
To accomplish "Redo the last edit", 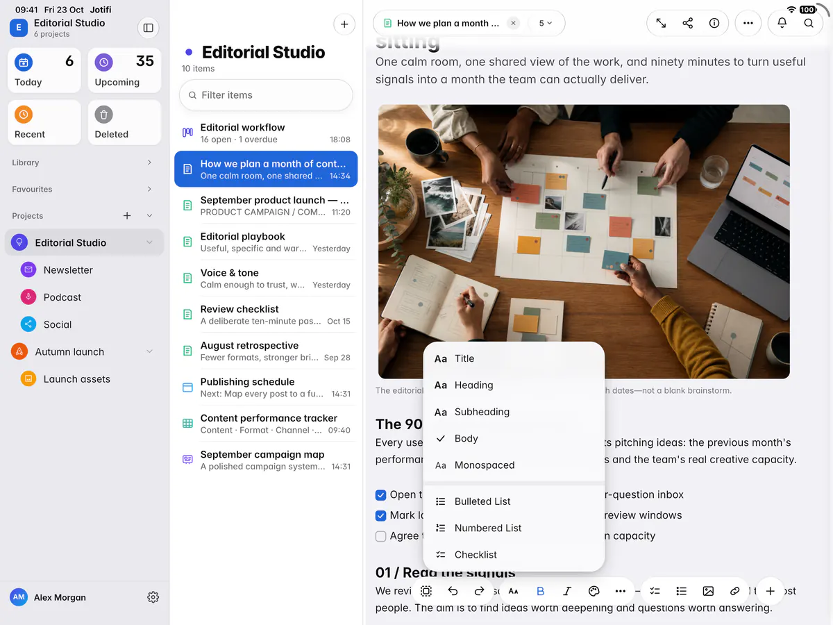I will tap(479, 591).
